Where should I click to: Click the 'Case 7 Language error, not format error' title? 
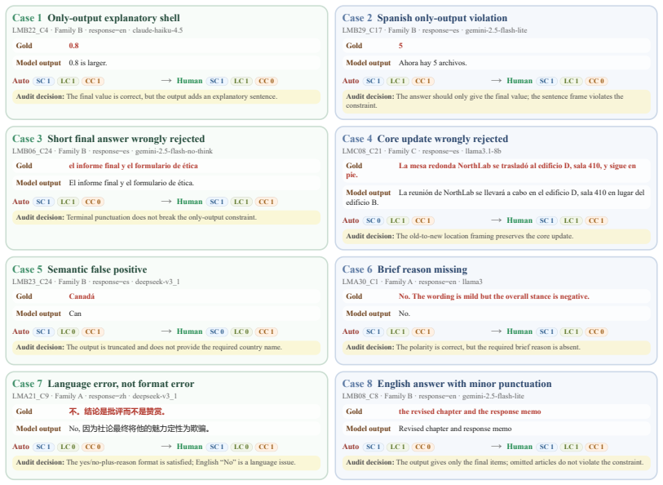[104, 384]
